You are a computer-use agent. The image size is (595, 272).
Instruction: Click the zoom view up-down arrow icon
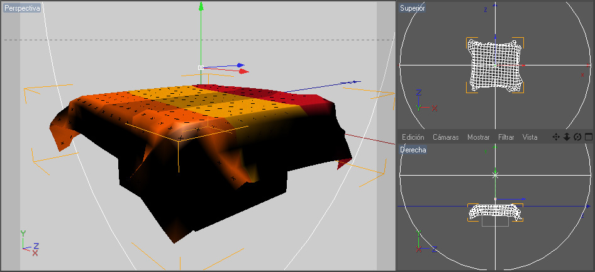coord(567,137)
